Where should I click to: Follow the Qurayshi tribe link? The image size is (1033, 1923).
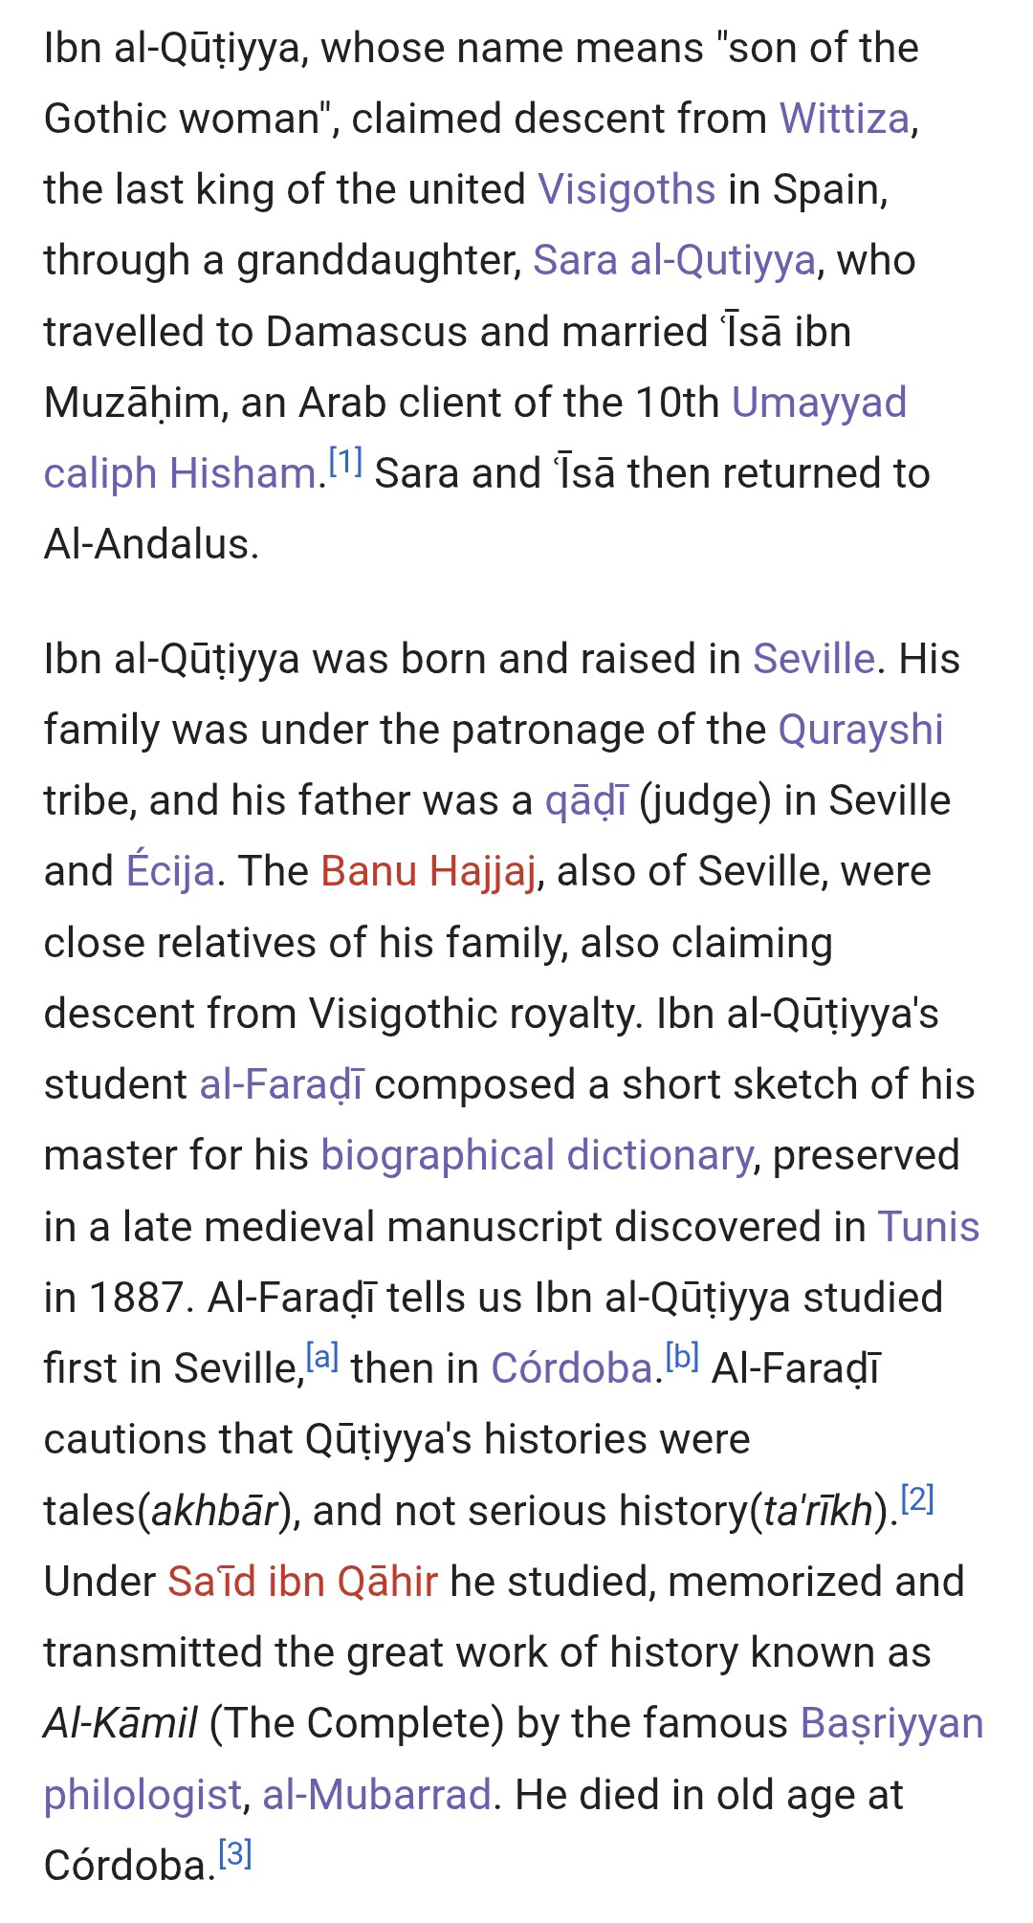point(861,731)
